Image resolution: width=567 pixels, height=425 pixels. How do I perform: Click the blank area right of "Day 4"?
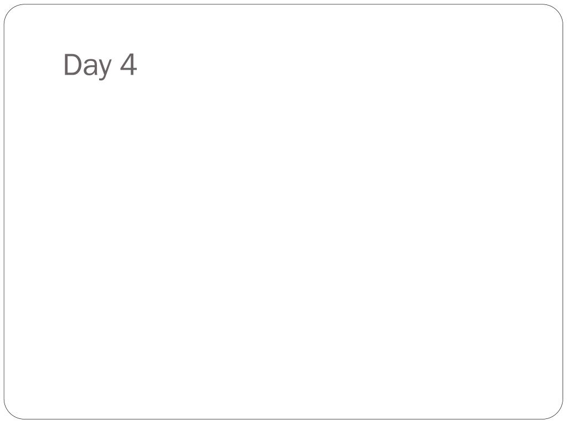(326, 65)
